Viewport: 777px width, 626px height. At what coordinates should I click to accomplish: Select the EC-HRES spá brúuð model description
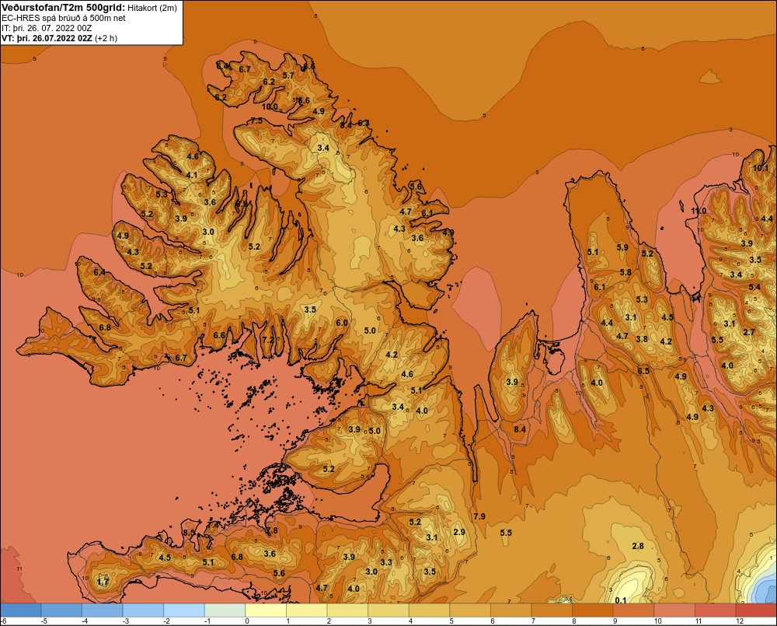click(64, 18)
